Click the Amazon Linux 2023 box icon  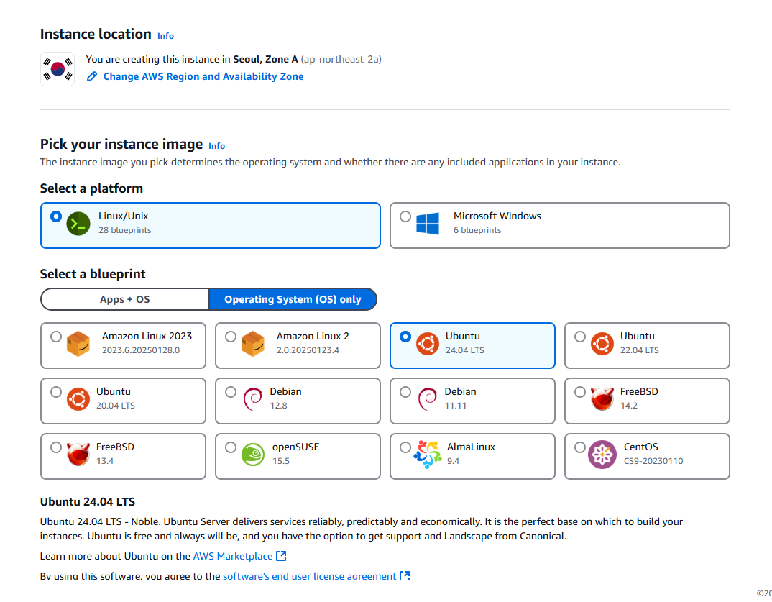tap(78, 343)
